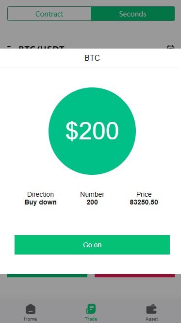Select the Seconds tab
The image size is (181, 323).
pos(132,14)
